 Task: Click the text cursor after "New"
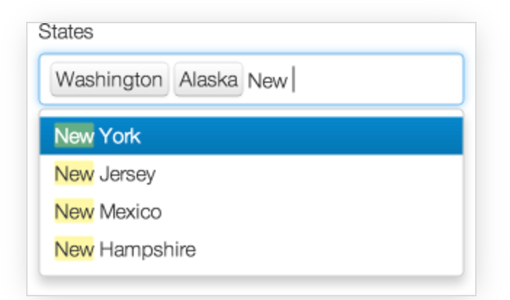[293, 79]
